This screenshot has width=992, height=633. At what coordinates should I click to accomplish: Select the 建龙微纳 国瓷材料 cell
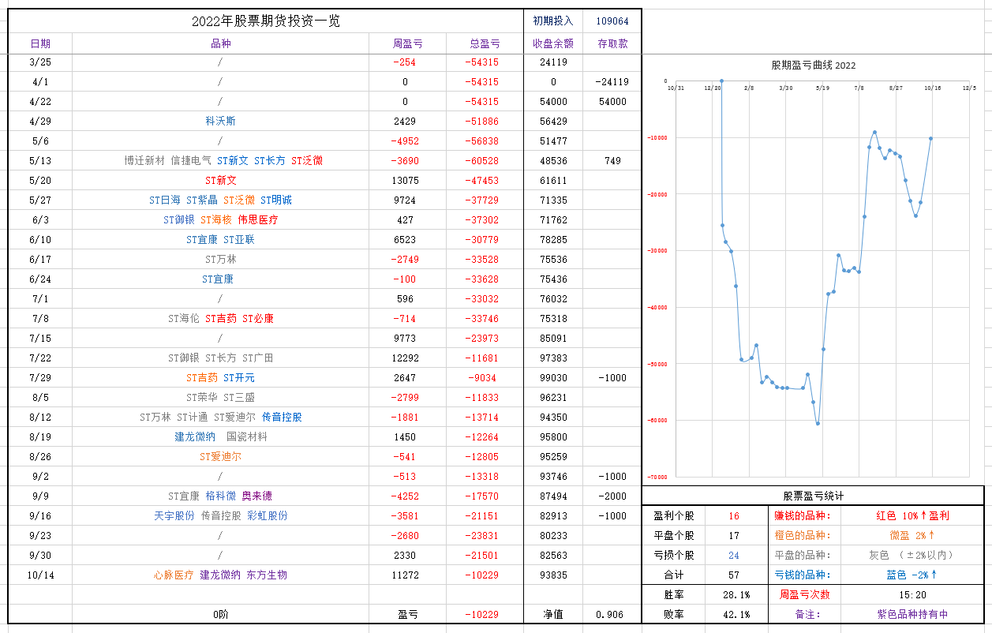(x=220, y=436)
